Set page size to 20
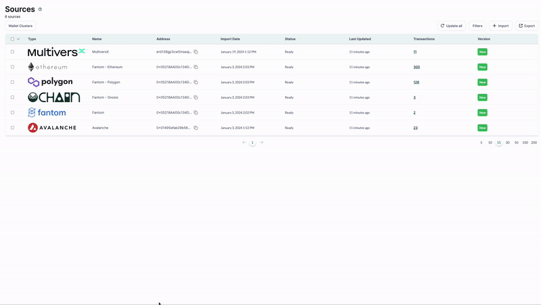The width and height of the screenshot is (541, 305). [508, 143]
